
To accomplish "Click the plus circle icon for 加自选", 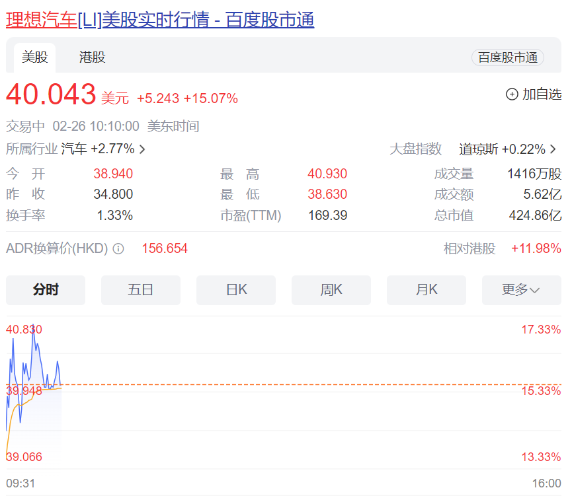I will click(512, 94).
